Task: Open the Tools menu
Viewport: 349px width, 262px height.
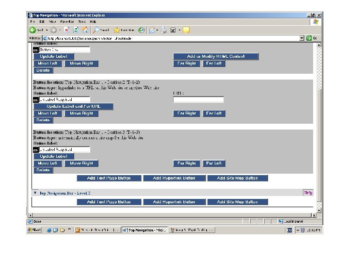Action: tap(82, 22)
